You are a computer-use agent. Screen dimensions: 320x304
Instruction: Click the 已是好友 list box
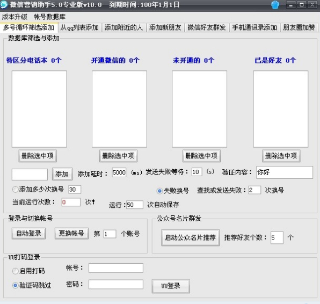pos(281,109)
